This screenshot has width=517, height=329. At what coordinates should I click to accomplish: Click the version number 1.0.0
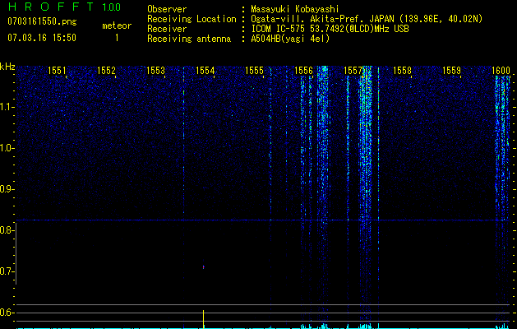coord(112,7)
